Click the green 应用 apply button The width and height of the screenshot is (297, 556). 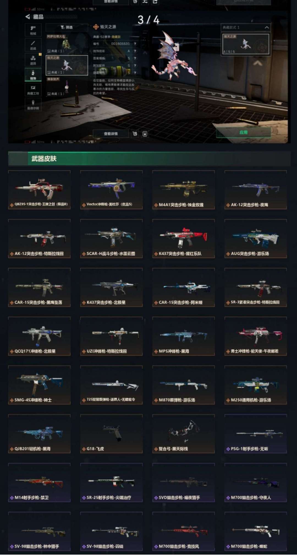point(243,132)
